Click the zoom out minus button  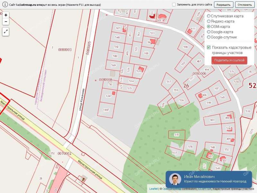6,22
